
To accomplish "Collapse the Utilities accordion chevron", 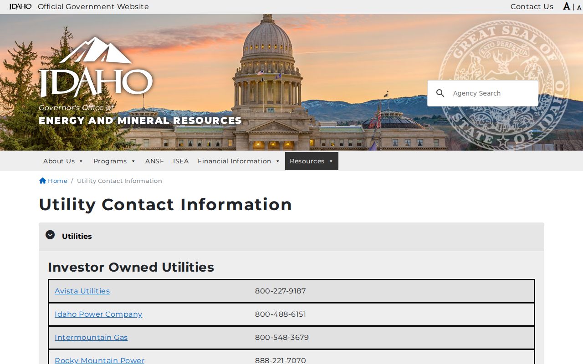I will point(50,235).
